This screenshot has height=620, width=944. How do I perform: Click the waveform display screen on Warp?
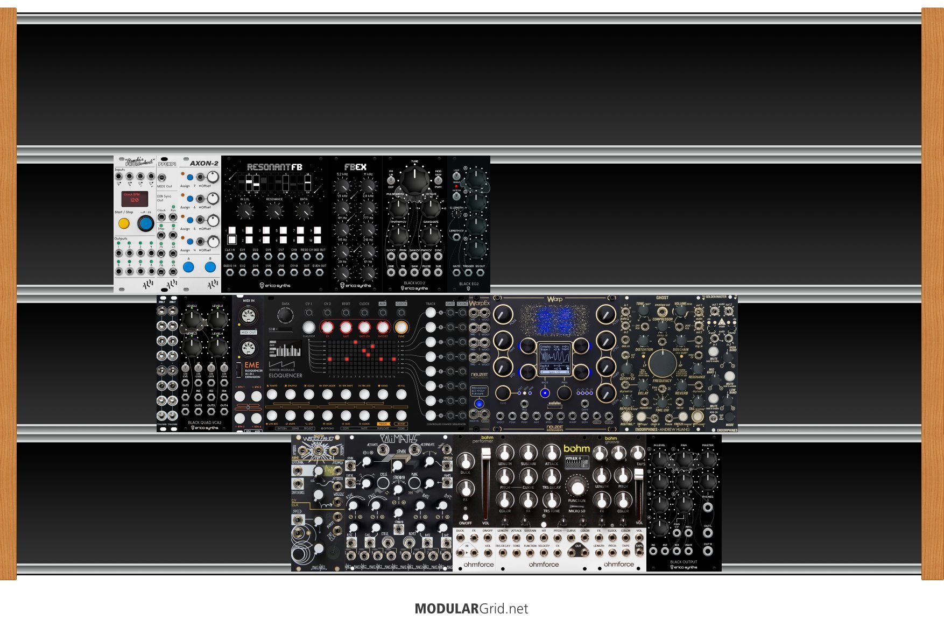coord(554,358)
